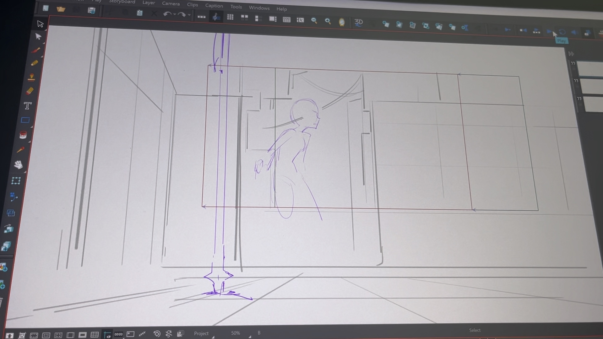Click the Delete Panel minus icon

click(x=452, y=27)
